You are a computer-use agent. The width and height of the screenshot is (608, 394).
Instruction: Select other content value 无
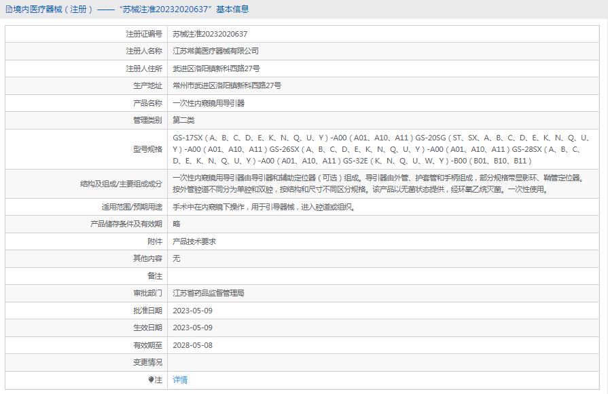click(x=177, y=258)
